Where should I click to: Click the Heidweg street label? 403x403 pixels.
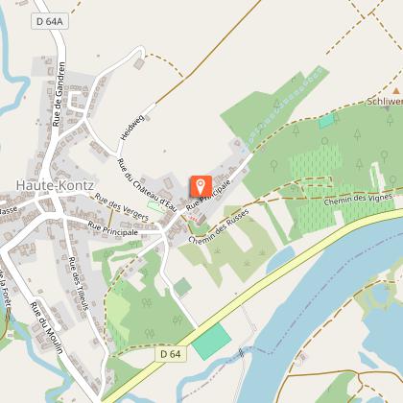132,128
